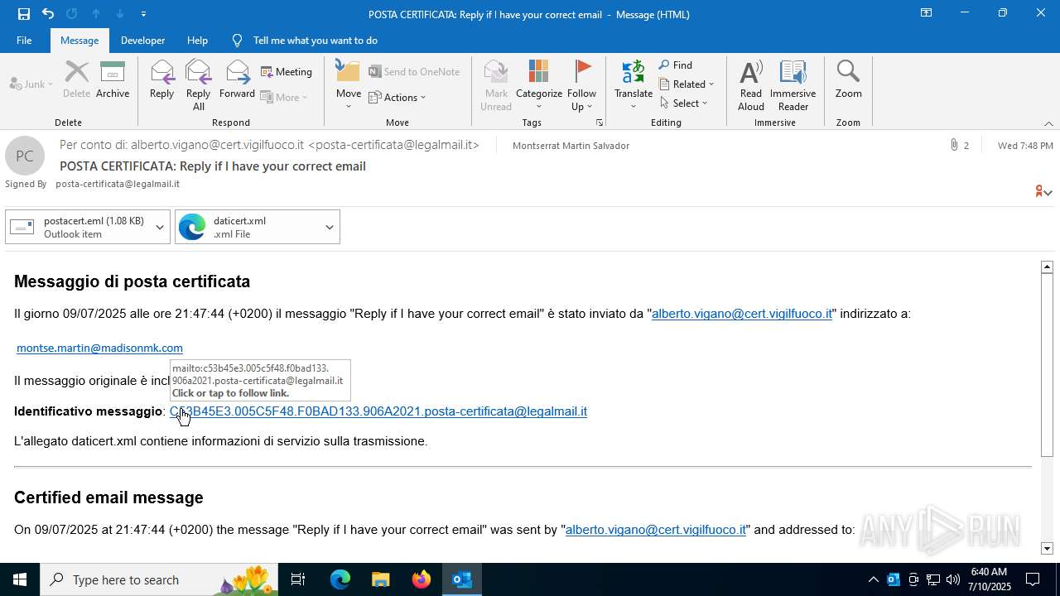The width and height of the screenshot is (1060, 596).
Task: Click the digital signature ribbon icon
Action: click(x=1038, y=191)
